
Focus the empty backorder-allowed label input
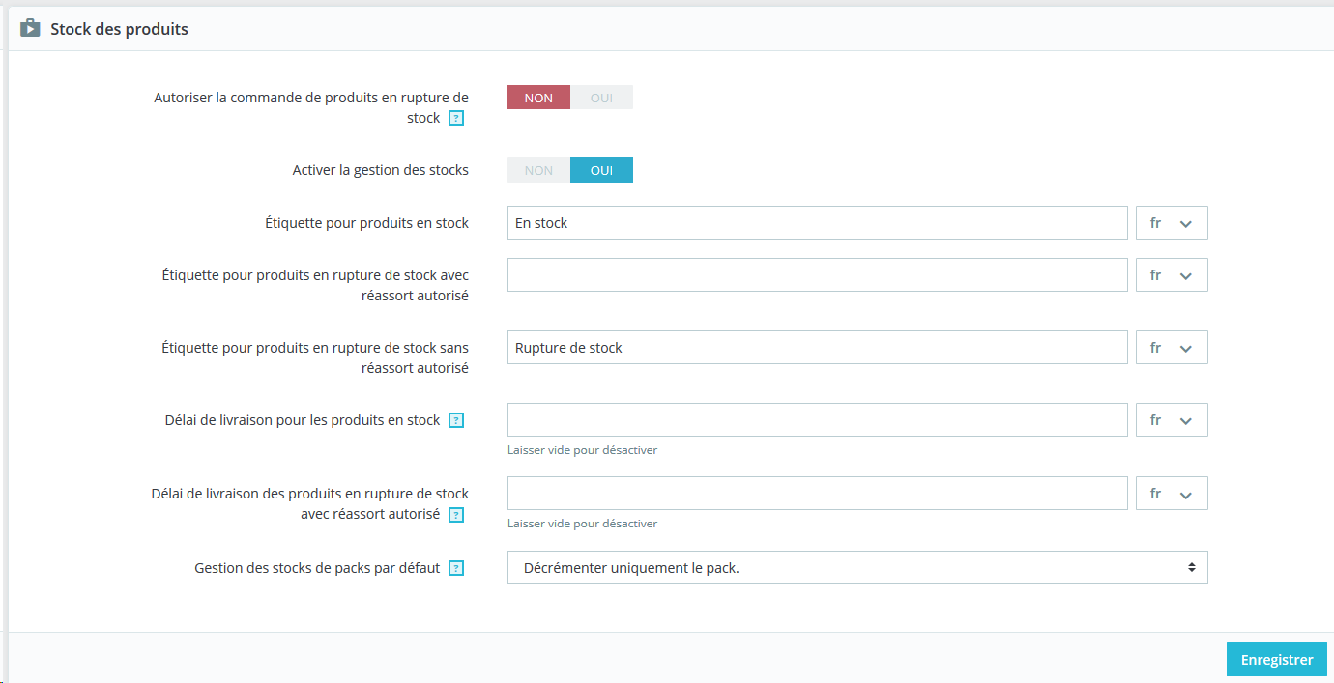818,275
